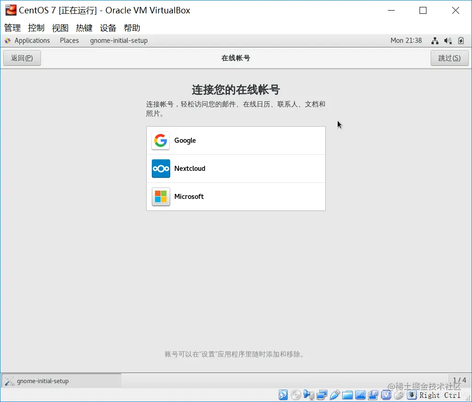Select the Microsoft logo icon
The image size is (472, 402).
point(161,197)
